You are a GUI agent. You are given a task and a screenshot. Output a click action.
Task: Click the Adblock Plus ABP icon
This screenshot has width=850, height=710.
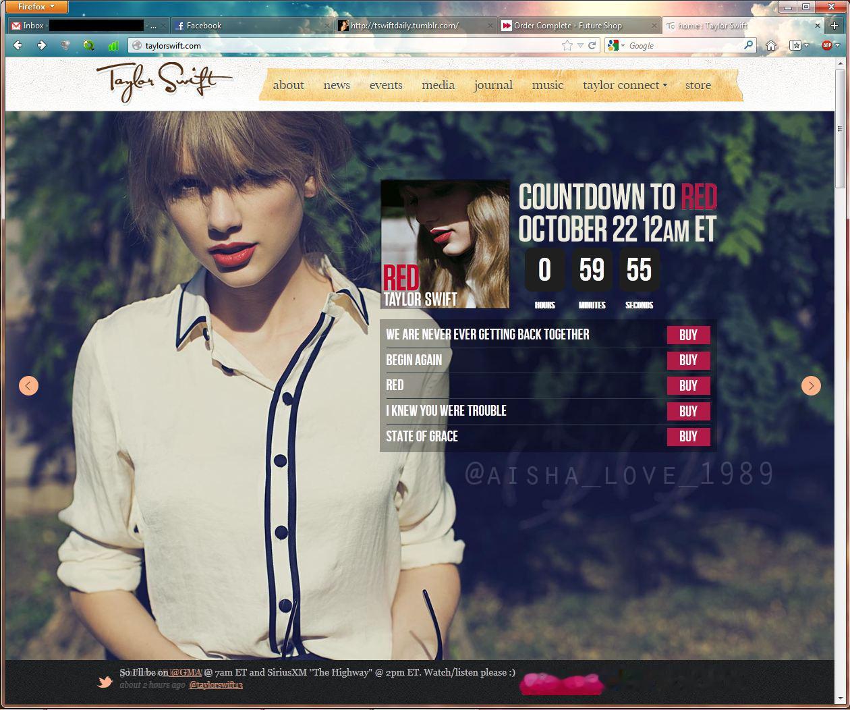point(827,45)
